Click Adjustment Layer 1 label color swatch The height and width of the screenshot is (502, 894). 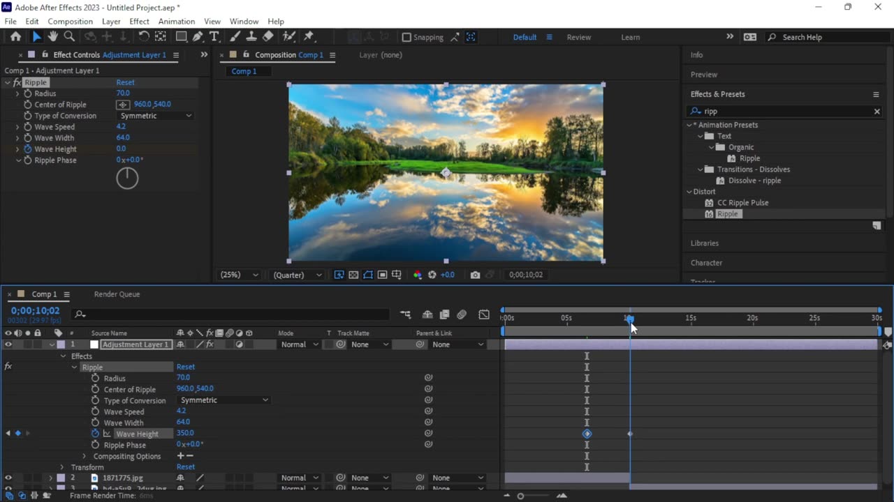[x=61, y=344]
